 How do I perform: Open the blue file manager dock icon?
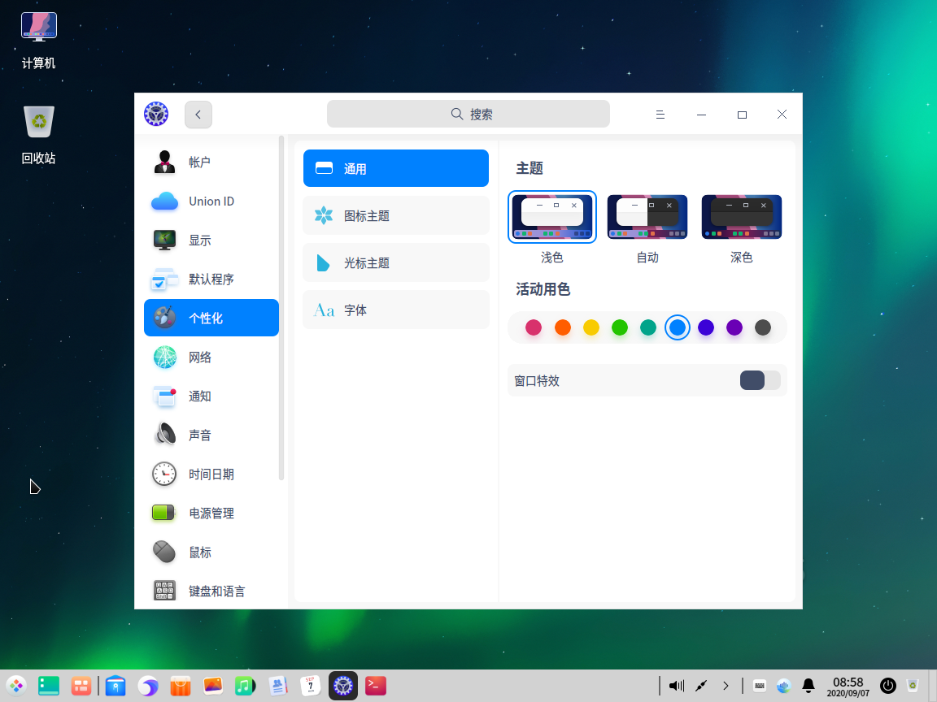tap(115, 686)
